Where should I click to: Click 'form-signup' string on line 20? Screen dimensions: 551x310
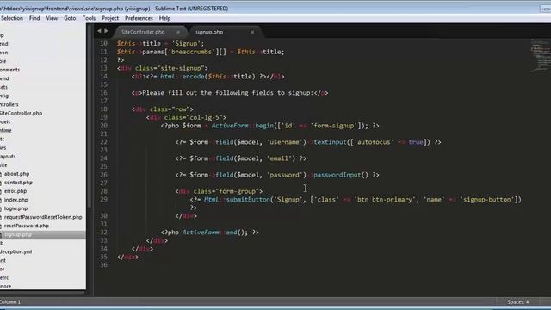tap(333, 126)
